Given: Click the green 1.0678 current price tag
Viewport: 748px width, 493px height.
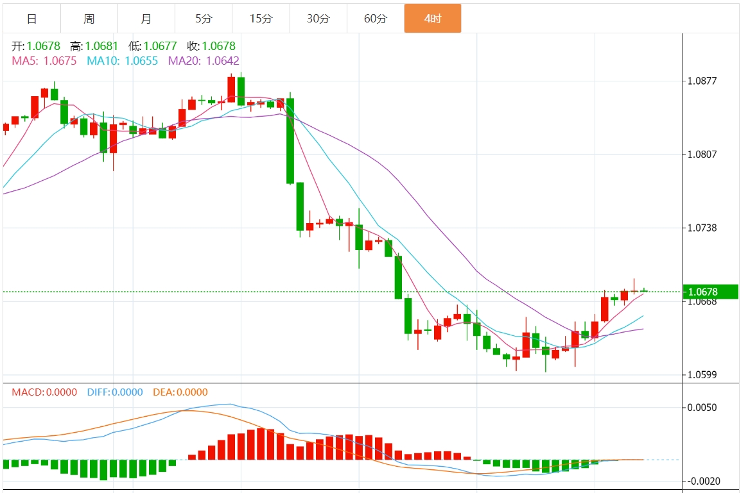Looking at the screenshot, I should click(702, 292).
